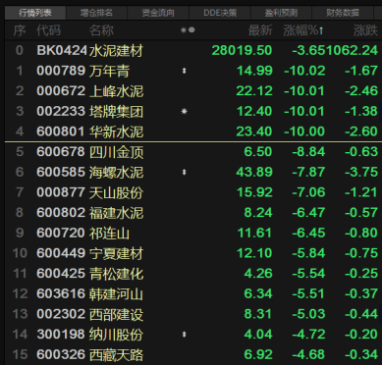
Task: Select stock code 600326
Action: click(x=61, y=355)
